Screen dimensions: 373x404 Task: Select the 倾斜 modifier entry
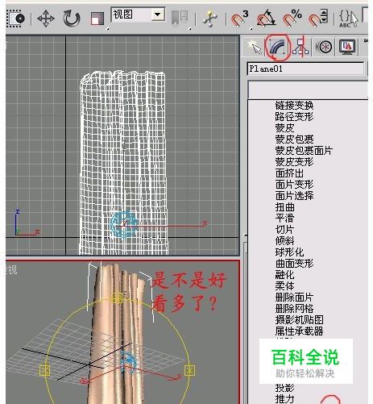coord(284,240)
